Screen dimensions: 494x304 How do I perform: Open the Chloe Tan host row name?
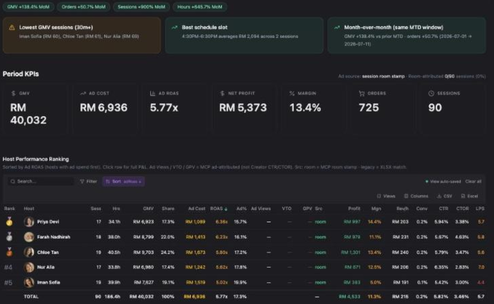(48, 252)
